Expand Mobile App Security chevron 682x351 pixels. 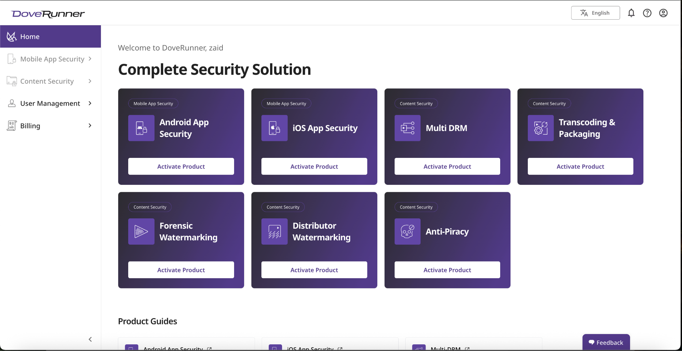pos(90,59)
